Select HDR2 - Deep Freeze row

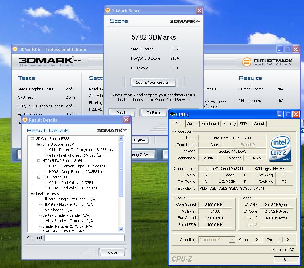[x=76, y=172]
